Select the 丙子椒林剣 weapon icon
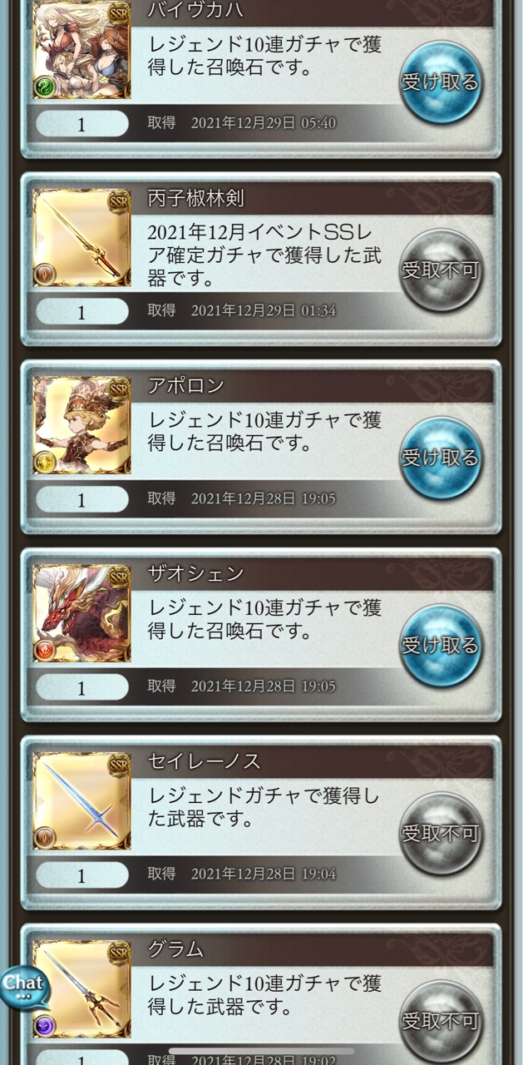523x1065 pixels. pos(81,237)
